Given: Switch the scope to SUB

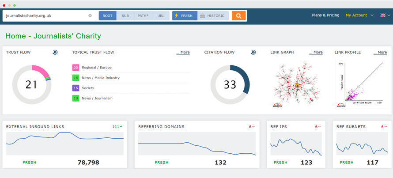Looking at the screenshot, I should click(x=125, y=15).
